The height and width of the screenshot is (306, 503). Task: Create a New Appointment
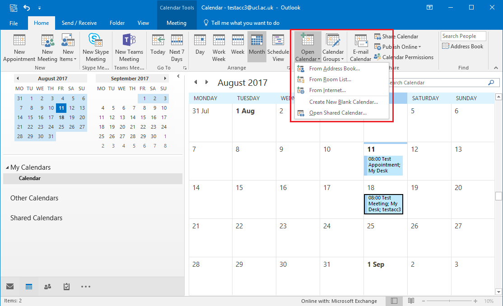(x=19, y=47)
